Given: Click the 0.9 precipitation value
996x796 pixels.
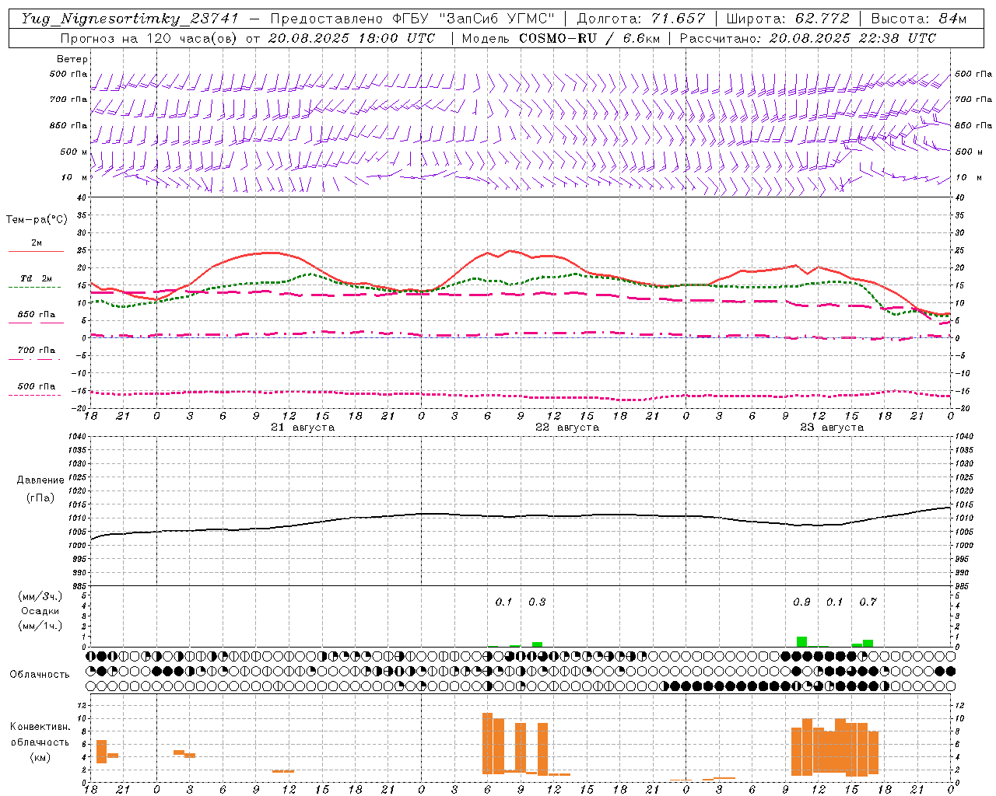Looking at the screenshot, I should tap(801, 602).
